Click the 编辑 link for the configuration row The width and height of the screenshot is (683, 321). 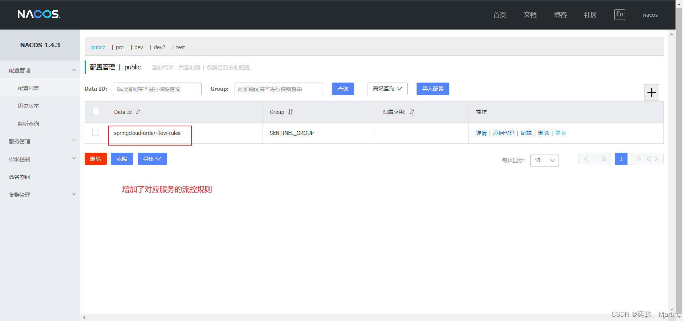coord(526,133)
